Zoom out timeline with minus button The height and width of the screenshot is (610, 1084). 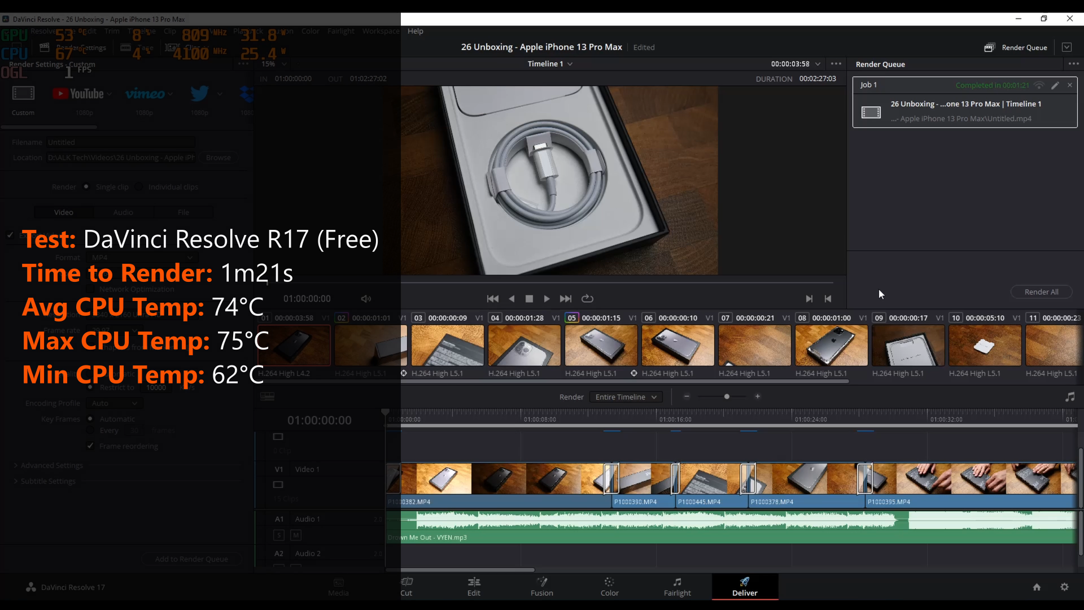(687, 396)
